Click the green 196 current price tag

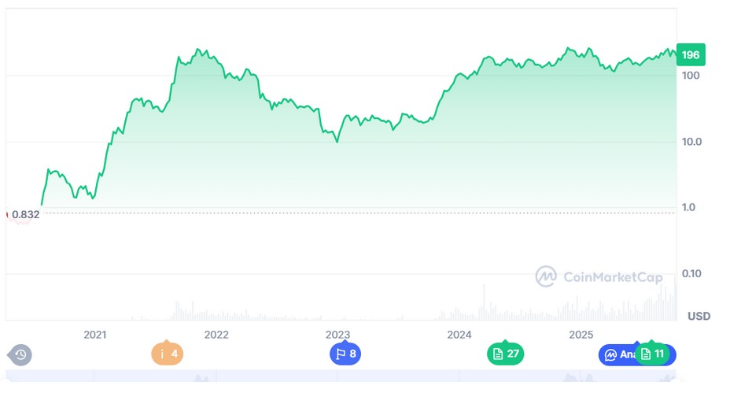(x=691, y=55)
